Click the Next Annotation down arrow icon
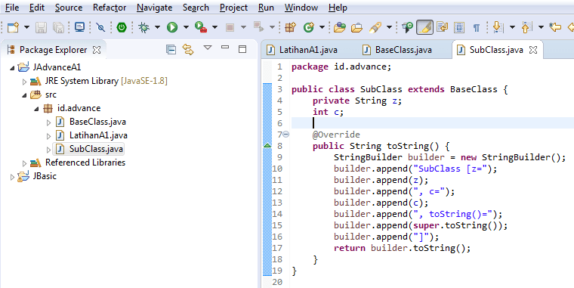 click(x=498, y=27)
